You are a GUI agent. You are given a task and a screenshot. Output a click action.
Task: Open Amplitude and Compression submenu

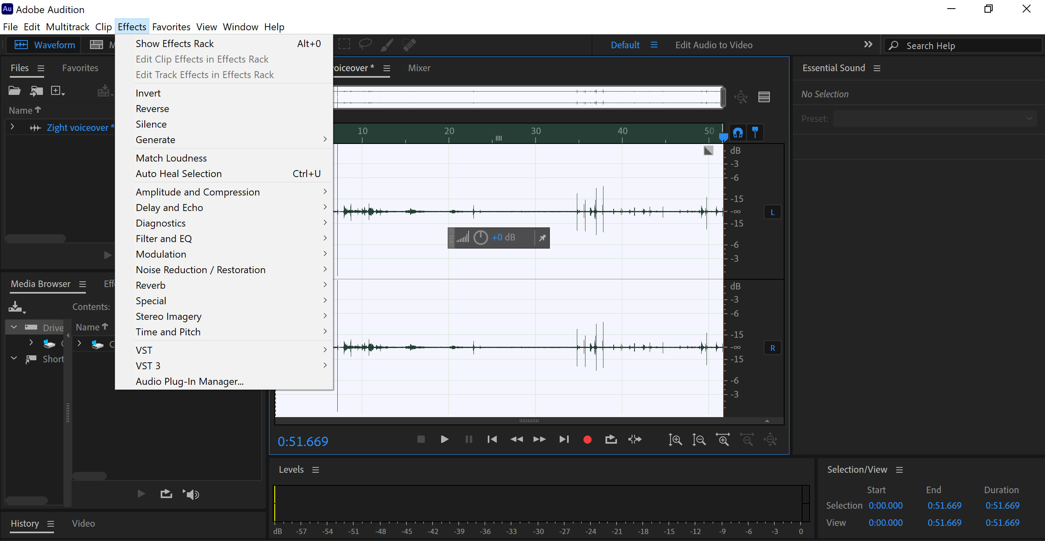pos(224,192)
